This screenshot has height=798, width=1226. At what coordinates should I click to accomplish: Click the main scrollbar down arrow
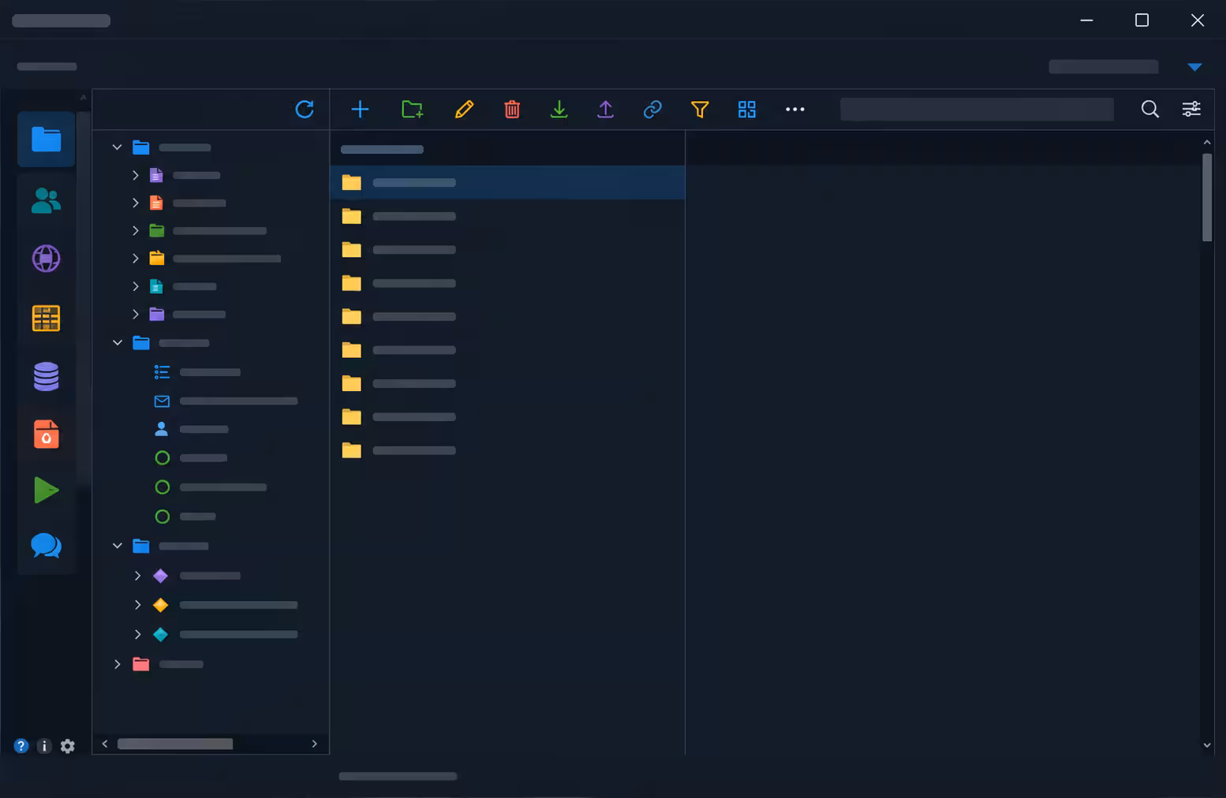pos(1207,744)
